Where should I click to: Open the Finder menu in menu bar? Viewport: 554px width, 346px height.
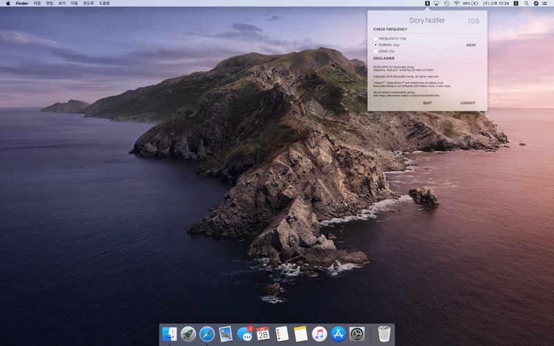22,3
